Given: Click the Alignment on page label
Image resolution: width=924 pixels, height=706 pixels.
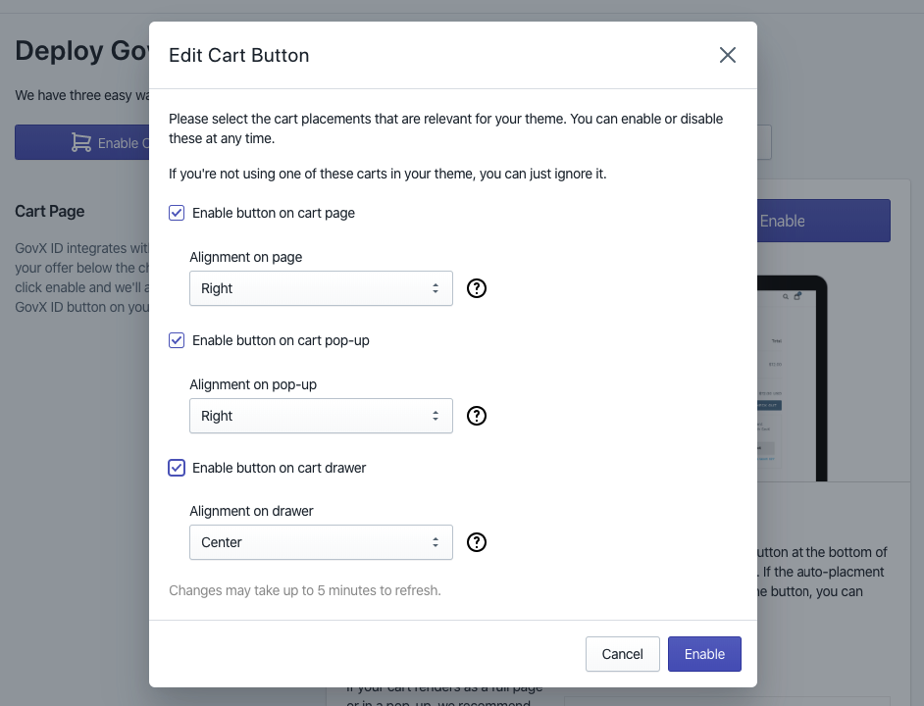Looking at the screenshot, I should click(x=246, y=257).
